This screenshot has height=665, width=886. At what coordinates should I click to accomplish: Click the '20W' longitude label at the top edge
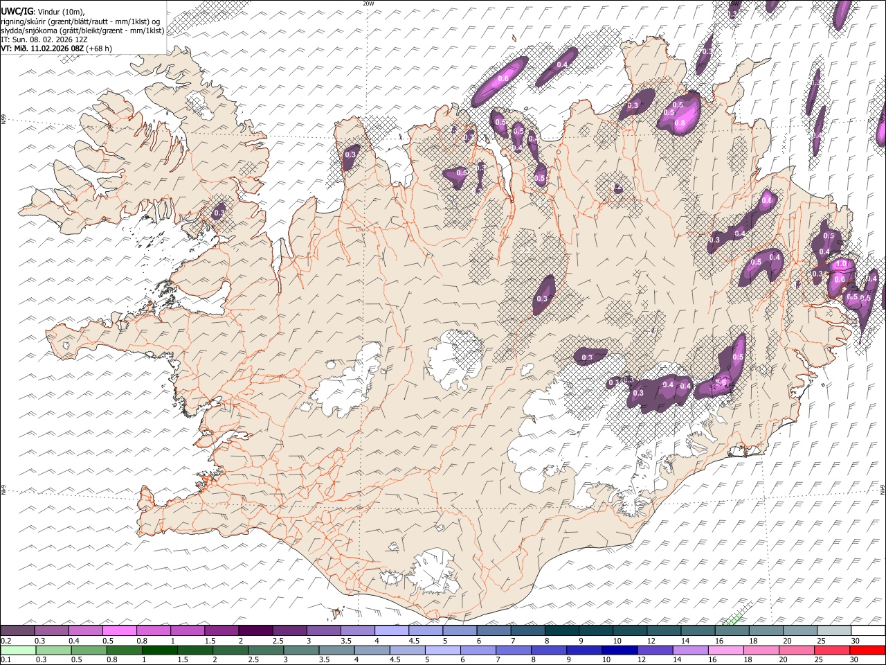pos(368,3)
